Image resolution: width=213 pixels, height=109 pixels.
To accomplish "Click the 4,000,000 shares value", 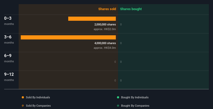I will coord(105,43).
